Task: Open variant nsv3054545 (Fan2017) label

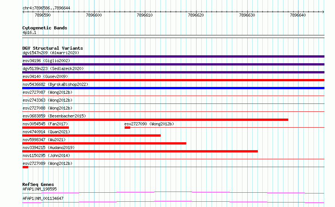Action: click(x=45, y=124)
